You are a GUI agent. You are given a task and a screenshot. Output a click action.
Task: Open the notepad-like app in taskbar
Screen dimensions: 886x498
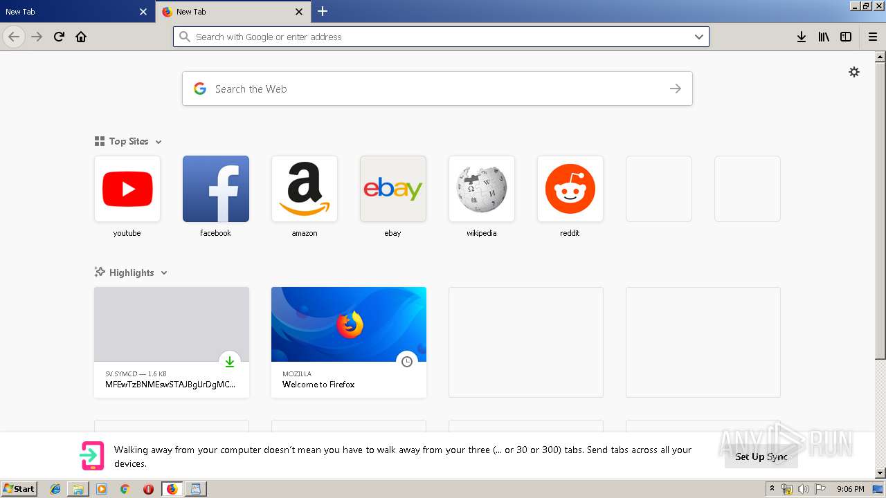(196, 489)
